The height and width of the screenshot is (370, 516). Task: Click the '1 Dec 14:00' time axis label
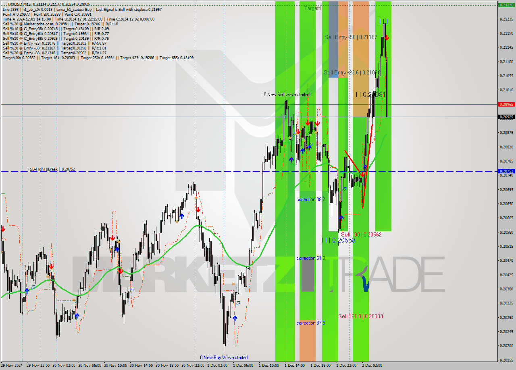click(x=295, y=366)
